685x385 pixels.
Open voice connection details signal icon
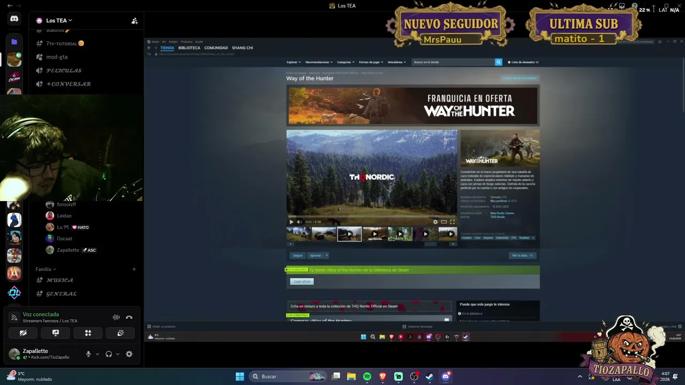pos(14,317)
